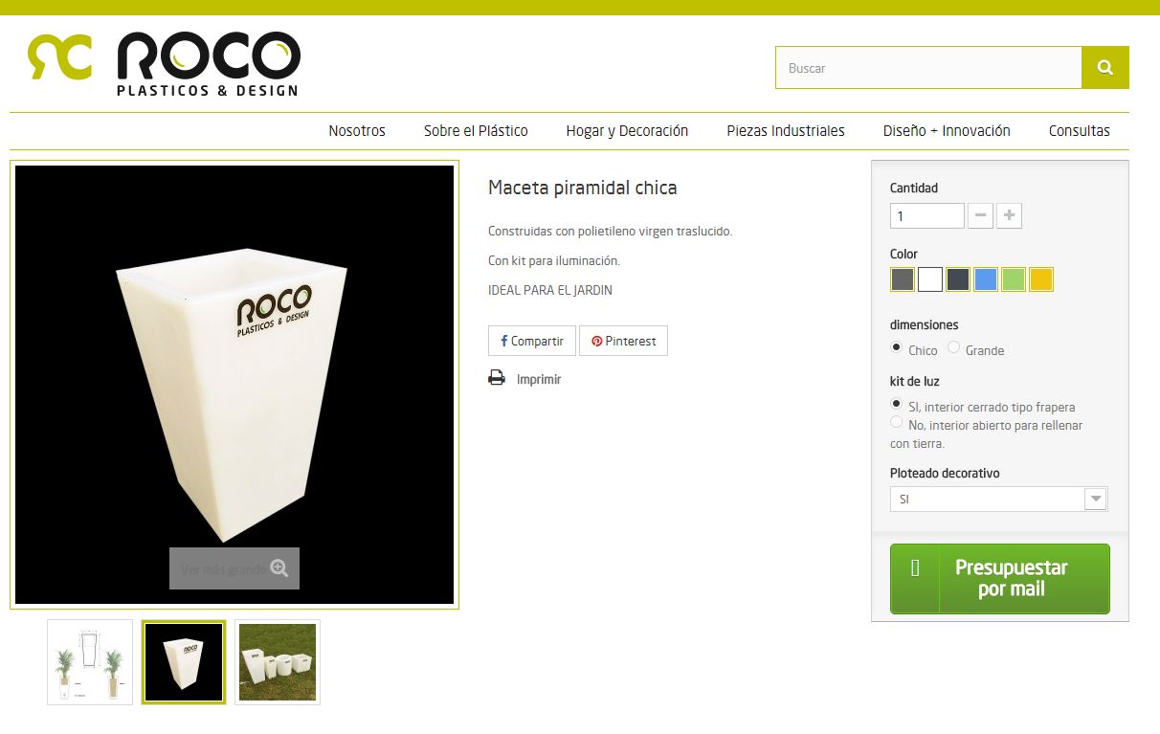The image size is (1160, 734).
Task: Pick the blue color swatch
Action: point(986,279)
